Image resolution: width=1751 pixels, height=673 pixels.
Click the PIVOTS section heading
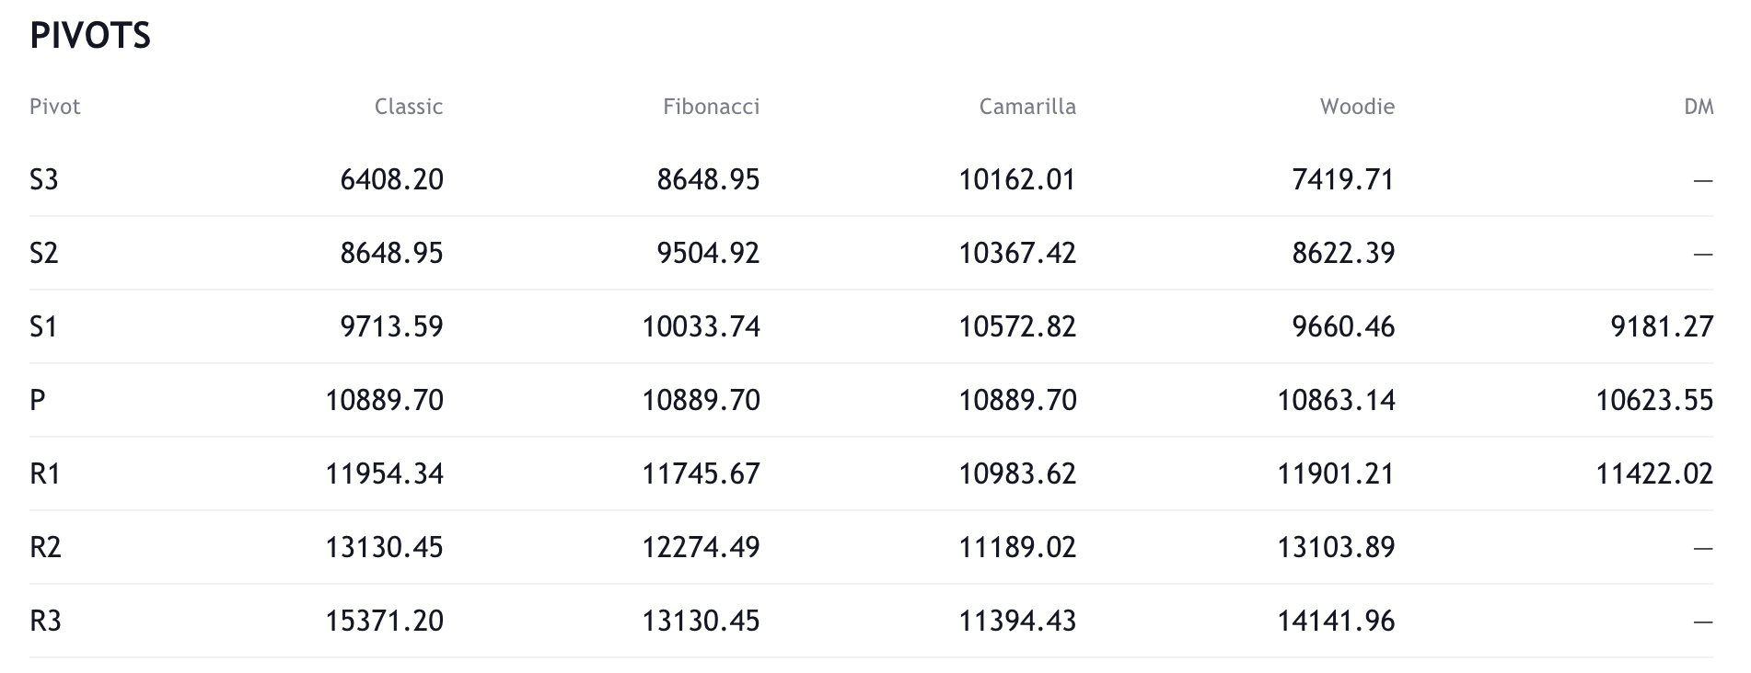(90, 36)
